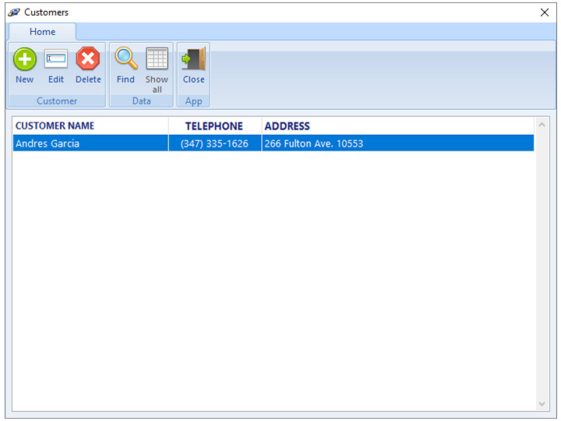Close the Customers window with the X
The width and height of the screenshot is (561, 421).
pyautogui.click(x=545, y=12)
